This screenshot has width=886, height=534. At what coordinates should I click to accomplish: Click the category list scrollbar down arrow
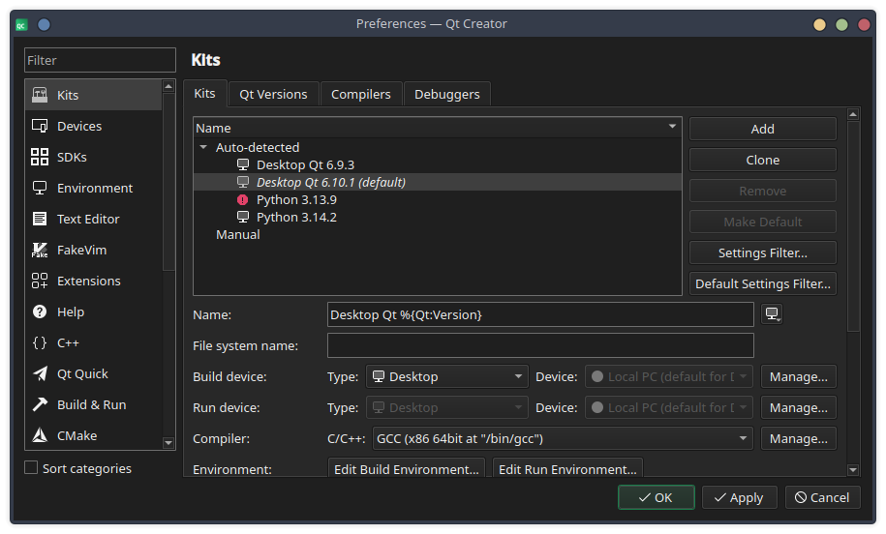click(168, 442)
